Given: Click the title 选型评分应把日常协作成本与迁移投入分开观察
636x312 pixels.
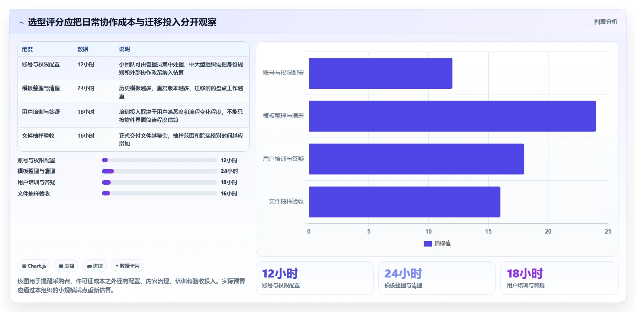Looking at the screenshot, I should [x=122, y=22].
